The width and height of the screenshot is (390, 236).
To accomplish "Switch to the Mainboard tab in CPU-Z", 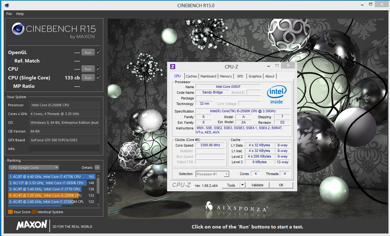I will pyautogui.click(x=208, y=76).
